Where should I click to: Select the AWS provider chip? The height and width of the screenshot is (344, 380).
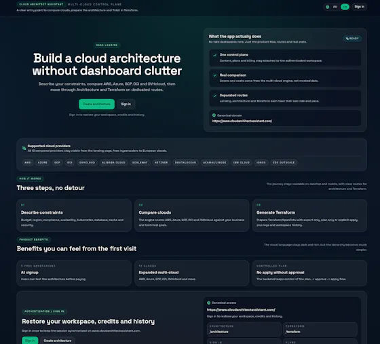coord(28,162)
